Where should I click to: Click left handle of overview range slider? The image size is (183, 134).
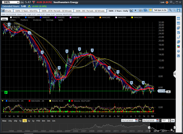[149, 127]
